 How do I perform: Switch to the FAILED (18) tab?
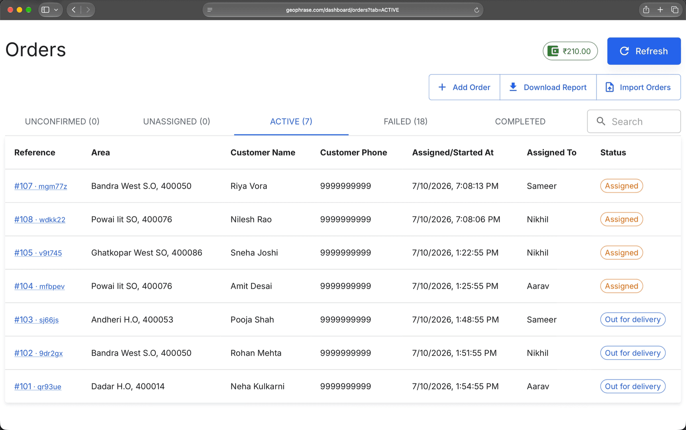(x=405, y=121)
